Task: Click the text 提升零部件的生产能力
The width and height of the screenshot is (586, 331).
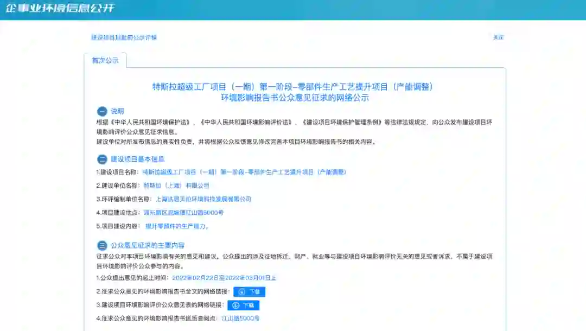Action: point(176,226)
